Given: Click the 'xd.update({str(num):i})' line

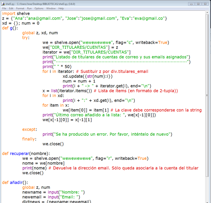Looking at the screenshot, I should 88,76.
